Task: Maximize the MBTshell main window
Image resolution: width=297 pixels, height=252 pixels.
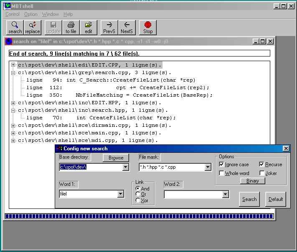Action: (x=284, y=6)
